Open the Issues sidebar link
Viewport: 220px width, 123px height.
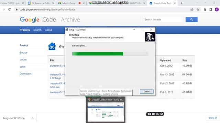pos(23,59)
